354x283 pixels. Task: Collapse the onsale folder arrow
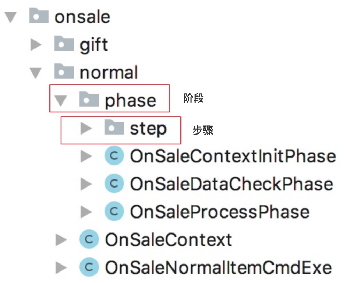pos(10,17)
